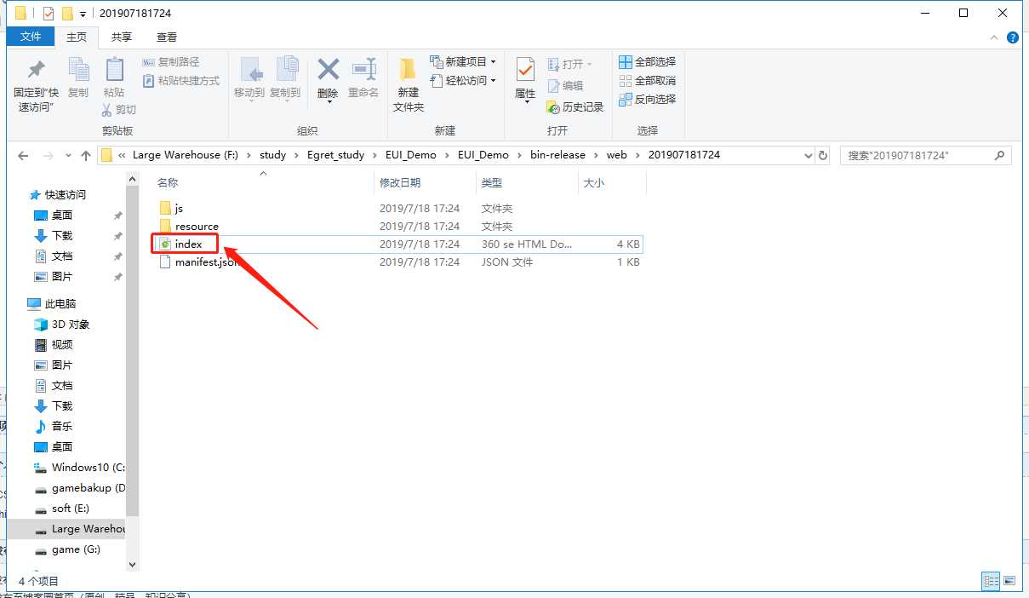The image size is (1029, 598).
Task: Open address bar history dropdown
Action: (809, 155)
